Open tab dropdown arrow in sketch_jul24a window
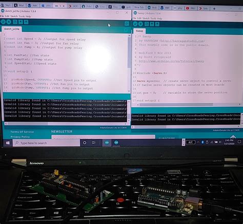This screenshot has width=243, height=224. coord(126,30)
